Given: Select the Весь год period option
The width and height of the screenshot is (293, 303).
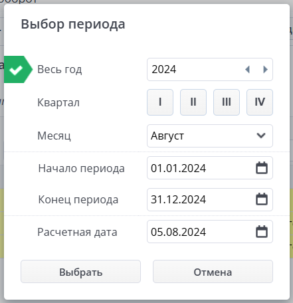Looking at the screenshot, I should [x=60, y=70].
